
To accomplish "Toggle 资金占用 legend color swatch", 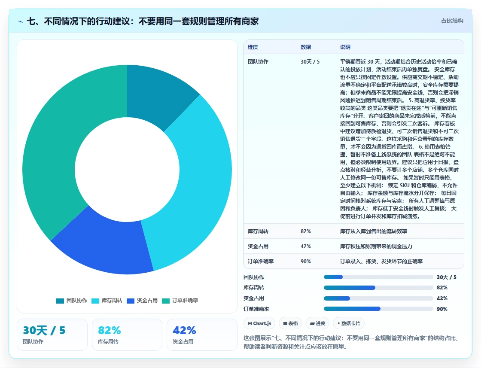I will pyautogui.click(x=131, y=301).
